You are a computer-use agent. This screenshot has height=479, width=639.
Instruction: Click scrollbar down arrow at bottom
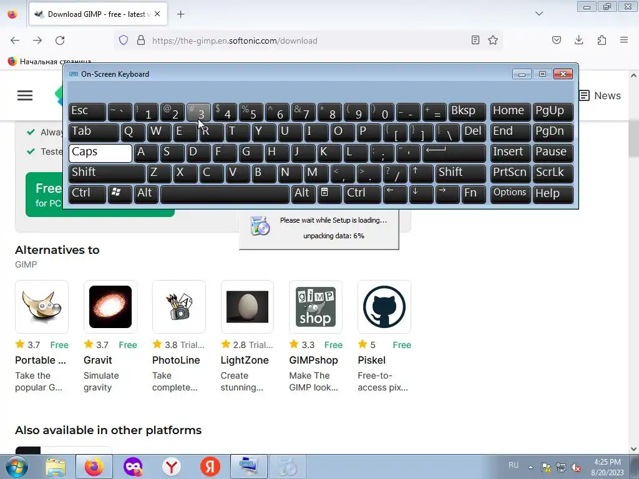tap(633, 449)
